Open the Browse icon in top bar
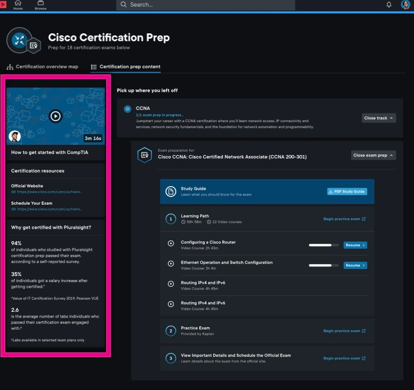This screenshot has width=414, height=390. coord(41,4)
